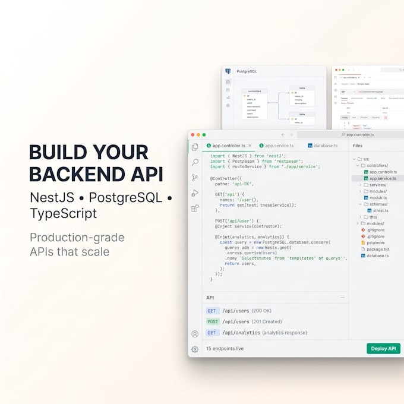
Task: Switch to the app.service.ts tab
Action: 276,146
